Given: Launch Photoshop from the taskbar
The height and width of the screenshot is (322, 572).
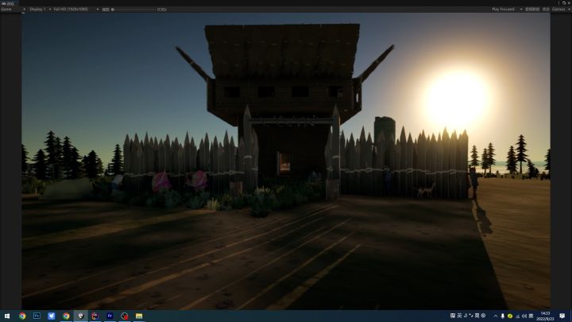Looking at the screenshot, I should [37, 316].
